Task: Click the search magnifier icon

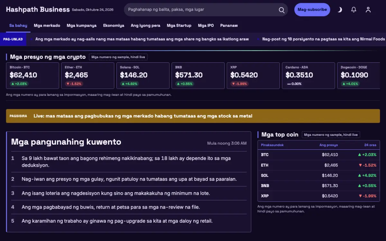Action: point(281,10)
